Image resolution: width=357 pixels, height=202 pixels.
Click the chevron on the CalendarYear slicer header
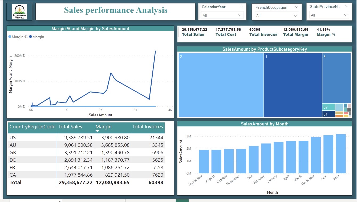pyautogui.click(x=241, y=7)
